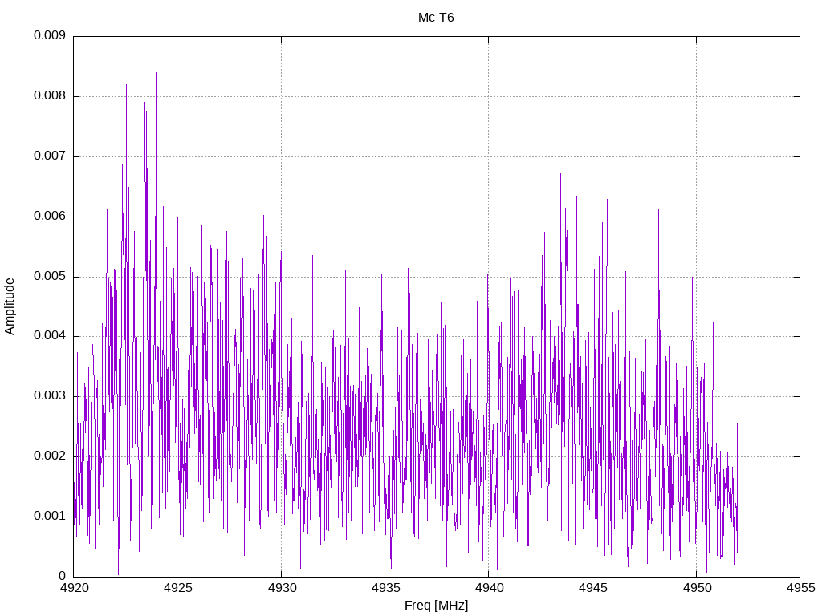Click the 0.005 y-axis tick label

point(50,276)
